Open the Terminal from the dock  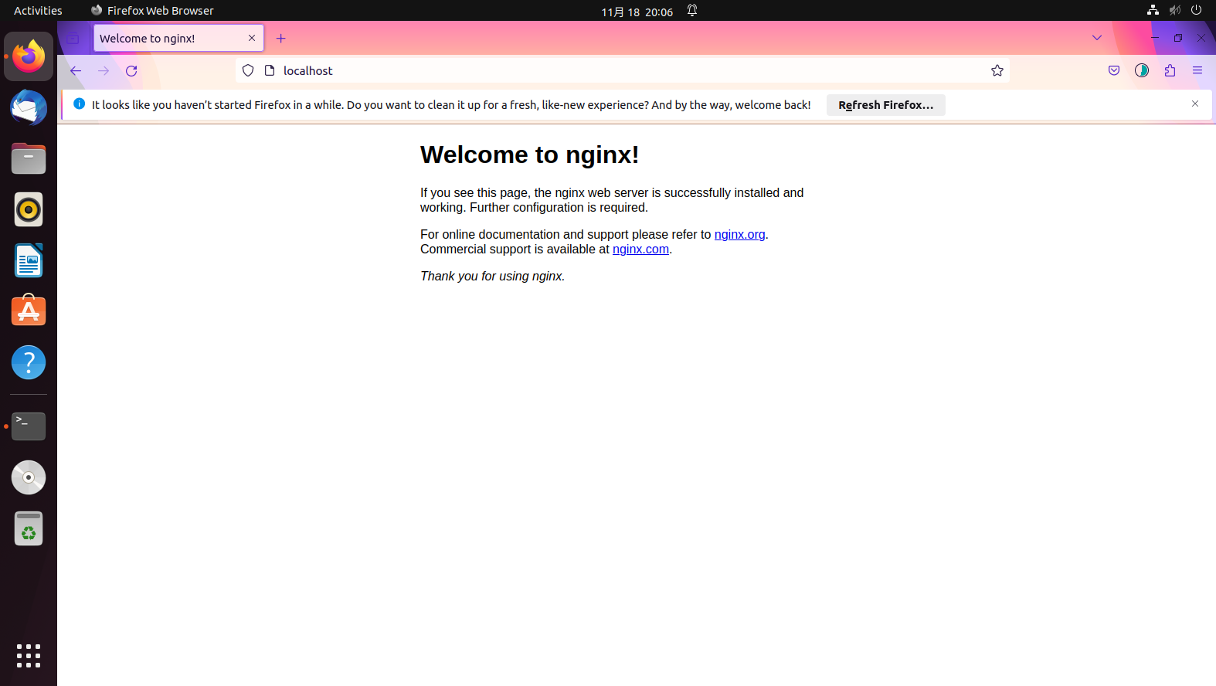pos(29,426)
